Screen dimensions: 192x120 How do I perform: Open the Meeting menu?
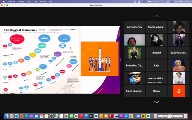(21, 1)
